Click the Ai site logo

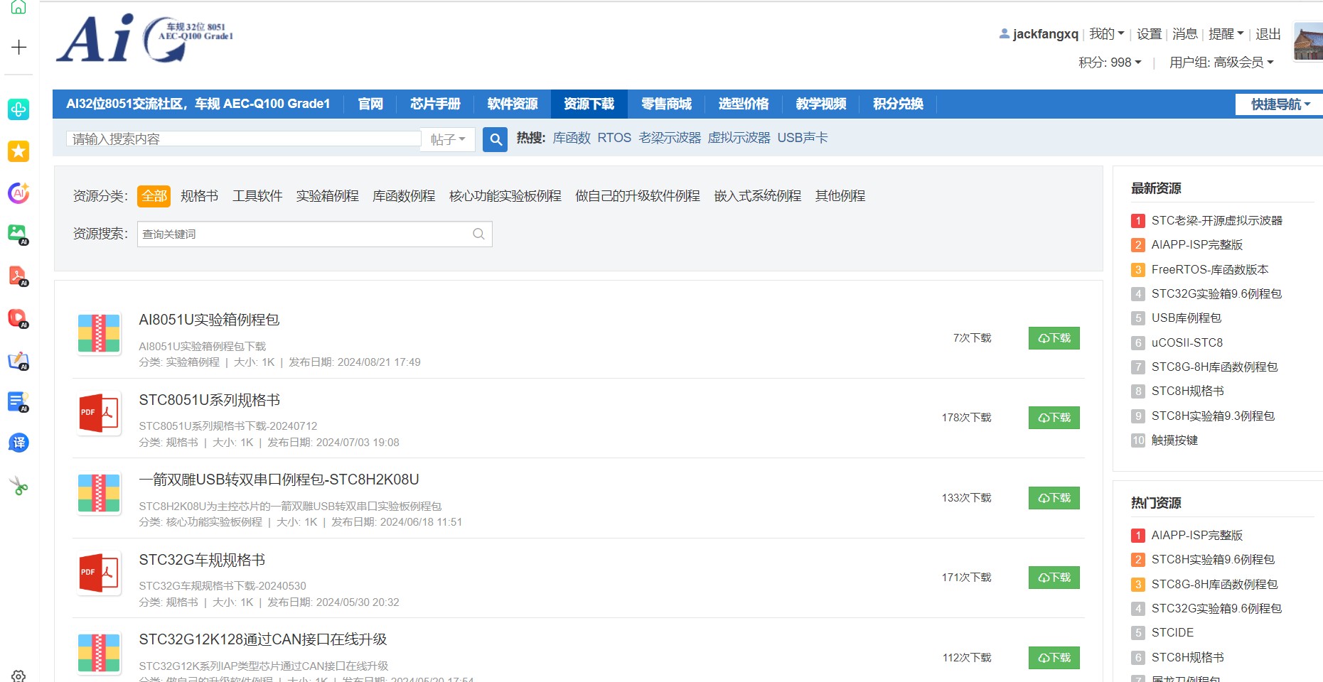click(x=145, y=39)
